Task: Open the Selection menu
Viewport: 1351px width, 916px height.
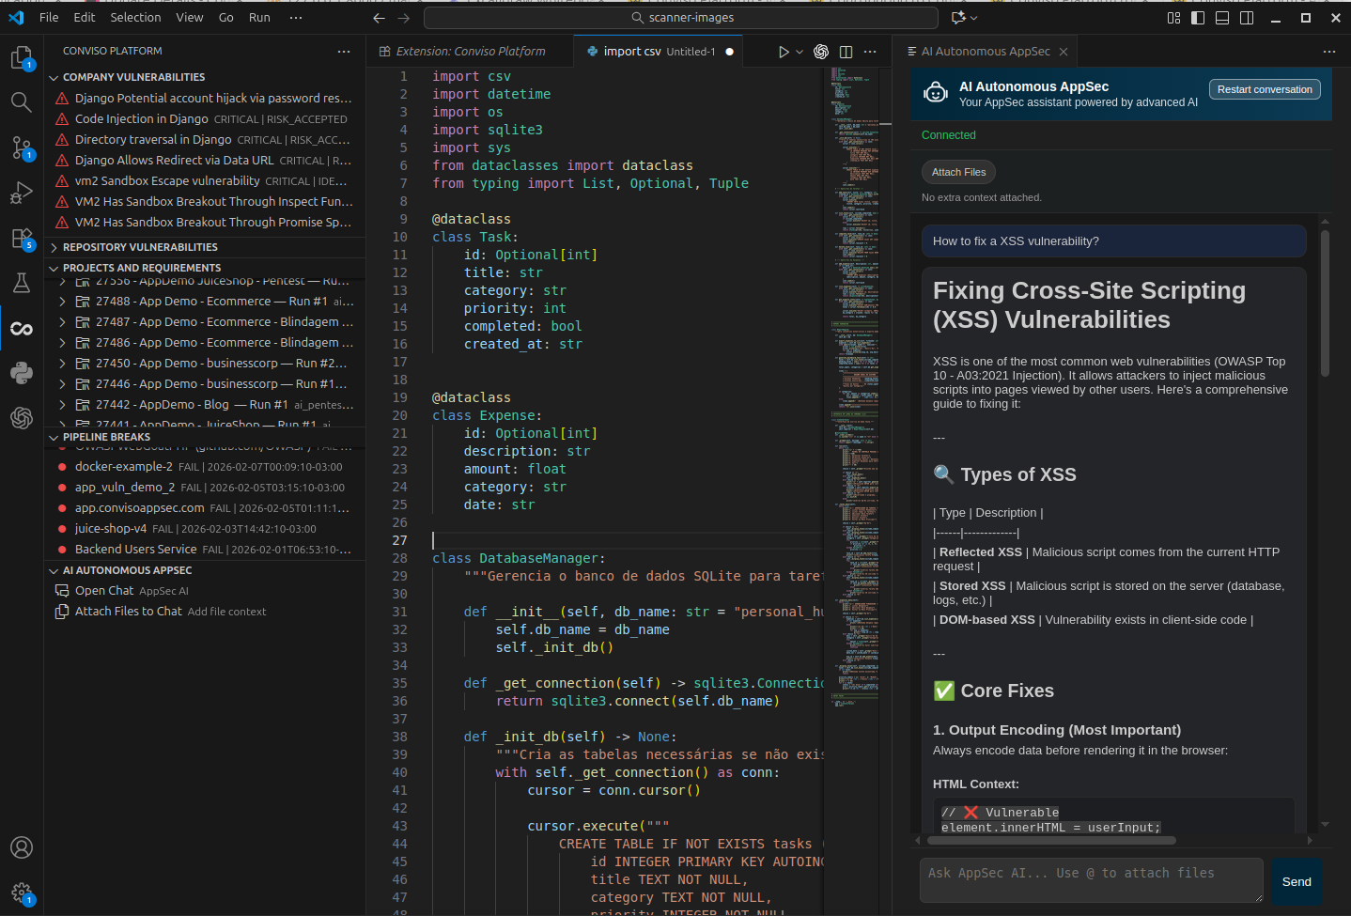Action: point(135,18)
